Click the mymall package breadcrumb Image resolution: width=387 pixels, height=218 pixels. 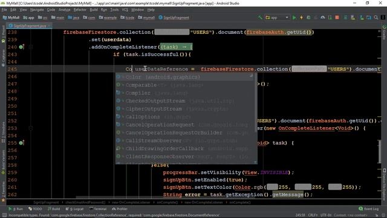point(146,18)
